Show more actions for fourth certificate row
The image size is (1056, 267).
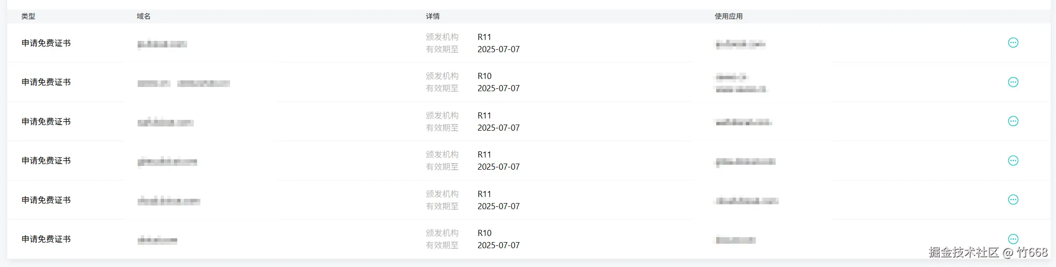click(1013, 161)
